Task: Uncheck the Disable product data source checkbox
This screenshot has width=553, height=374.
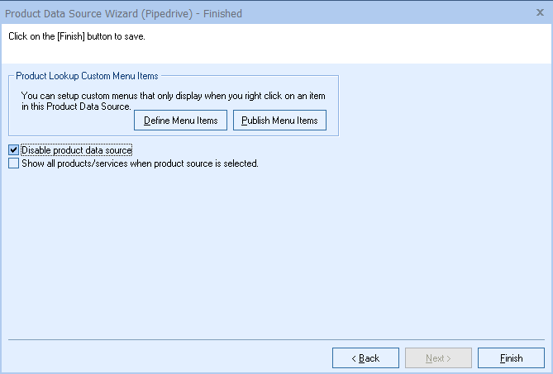Action: pos(13,150)
